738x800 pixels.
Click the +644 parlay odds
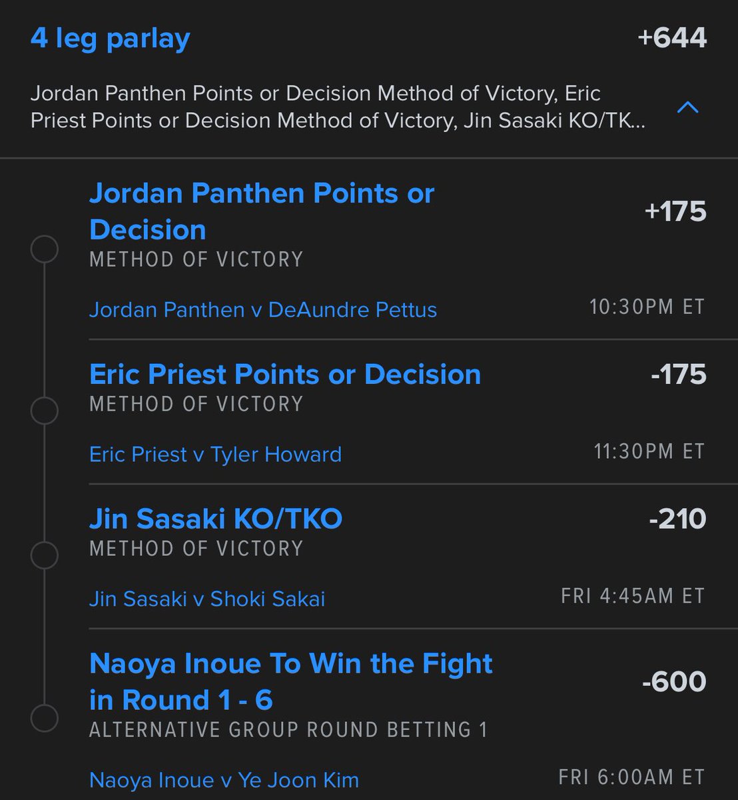[671, 37]
